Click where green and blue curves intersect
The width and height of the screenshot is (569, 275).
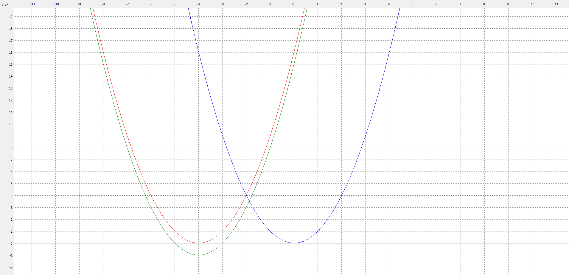249,201
